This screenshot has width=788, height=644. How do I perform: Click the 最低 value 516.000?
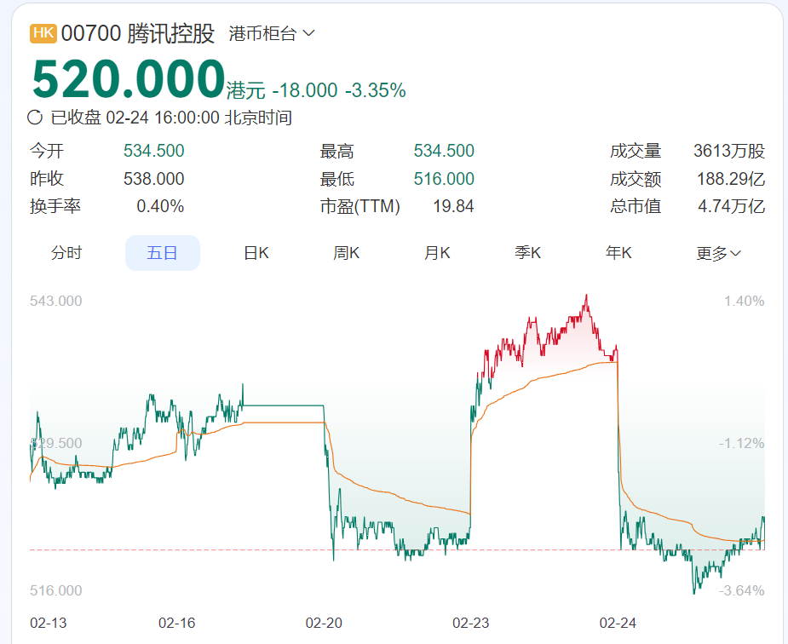(x=444, y=179)
